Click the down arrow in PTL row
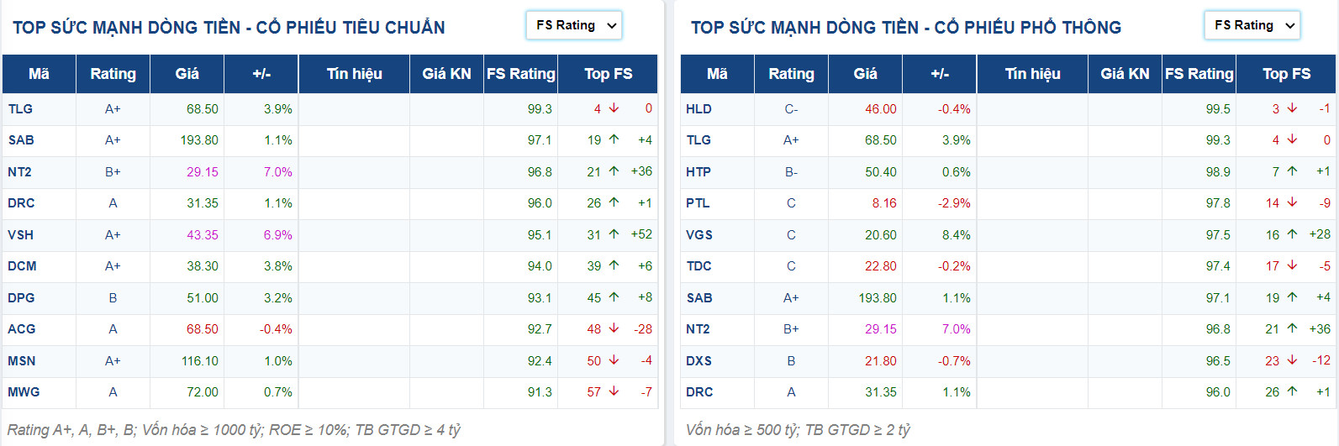 [x=1292, y=202]
